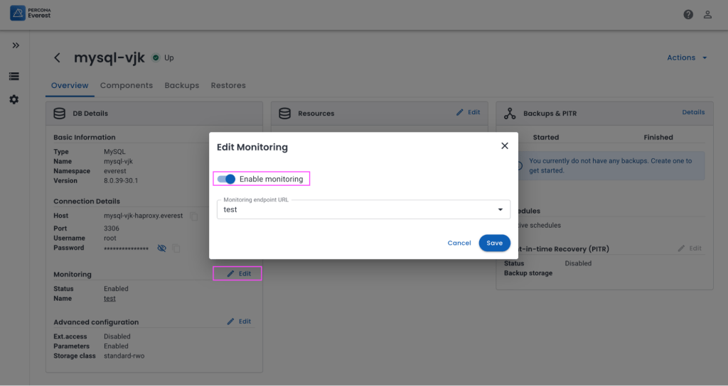Switch to the Backups tab
Screen dimensions: 728x386
pos(181,85)
